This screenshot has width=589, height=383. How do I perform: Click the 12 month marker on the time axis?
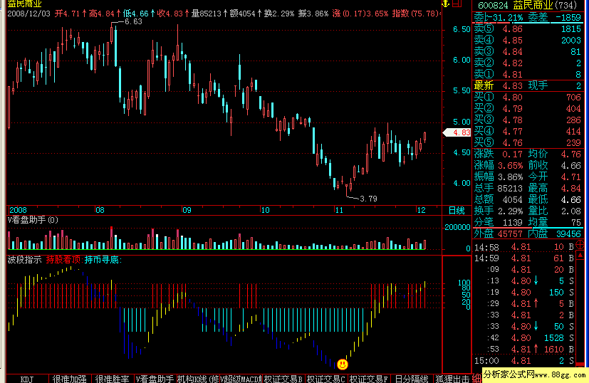point(421,210)
